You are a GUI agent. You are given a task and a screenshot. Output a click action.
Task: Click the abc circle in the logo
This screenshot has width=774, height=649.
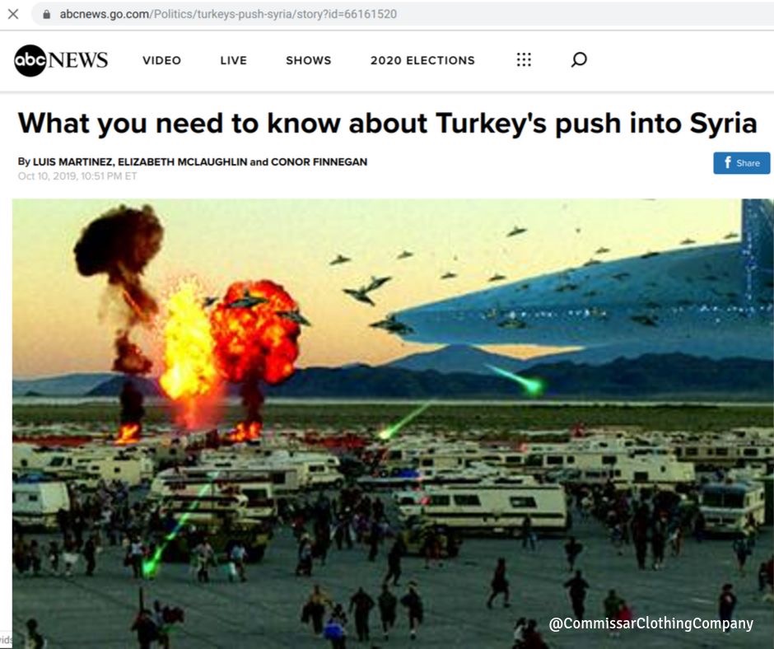click(30, 60)
